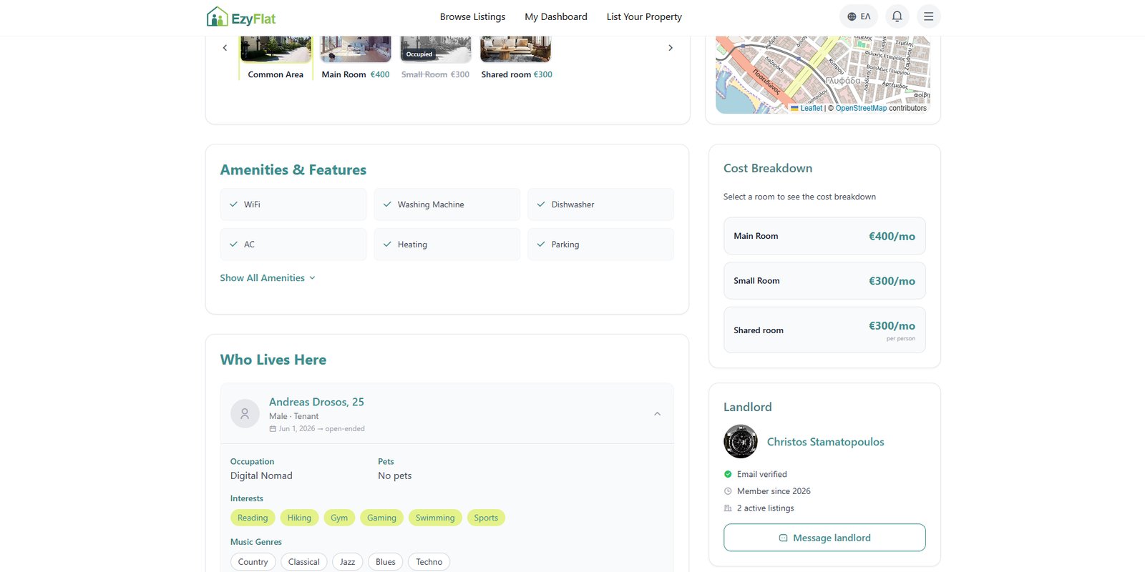The height and width of the screenshot is (572, 1145).
Task: Open Christos Stamatopoulos profile name
Action: pyautogui.click(x=826, y=442)
